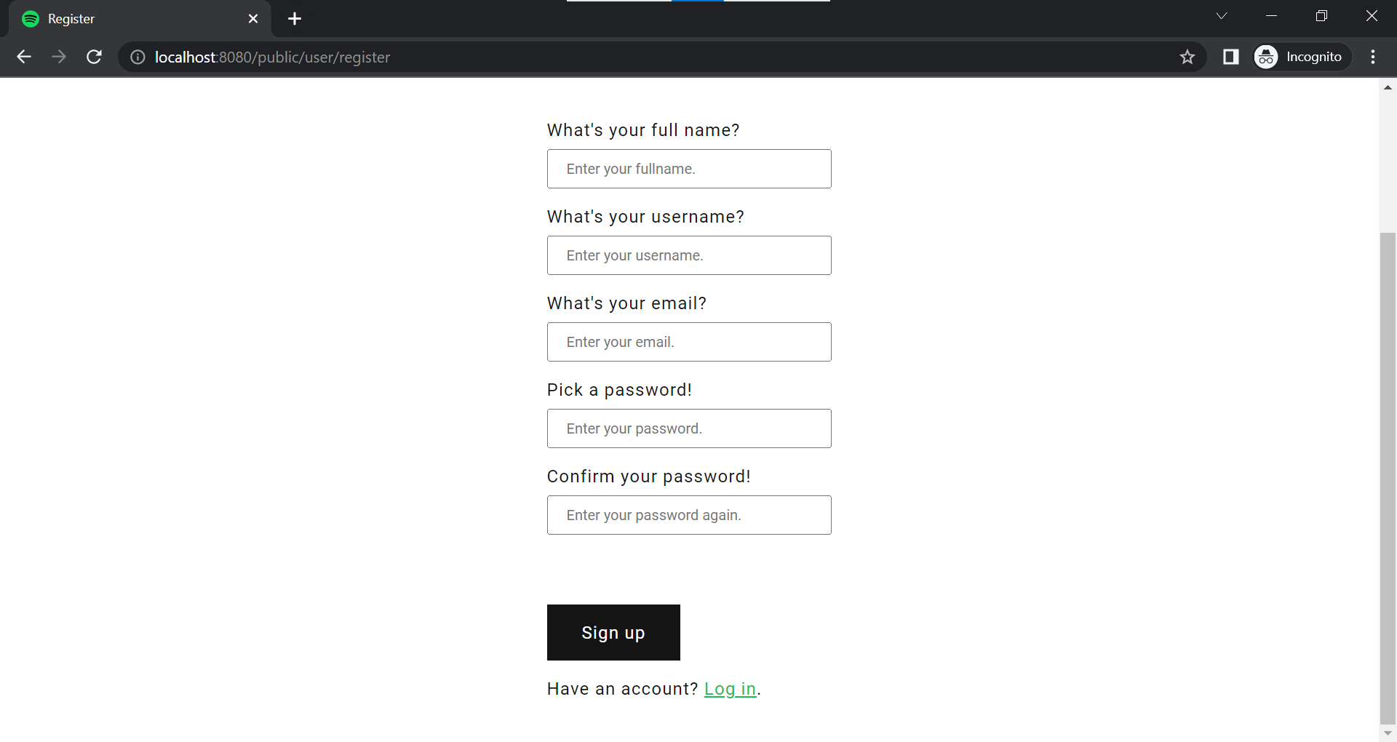
Task: Follow the Log in link
Action: (731, 689)
